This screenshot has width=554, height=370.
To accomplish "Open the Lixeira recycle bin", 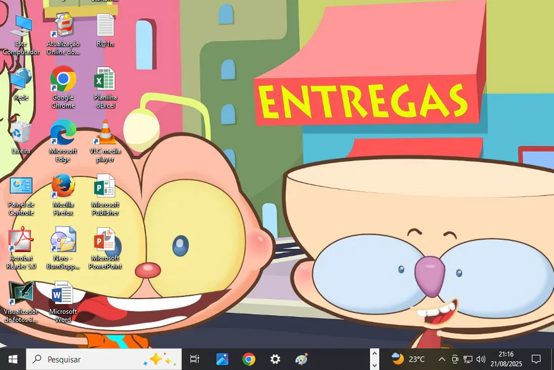I will click(21, 138).
